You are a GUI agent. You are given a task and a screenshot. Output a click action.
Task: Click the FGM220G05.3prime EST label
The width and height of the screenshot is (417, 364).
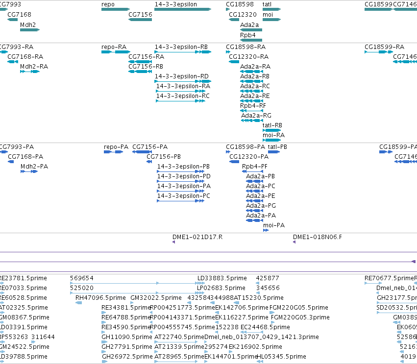tap(300, 317)
